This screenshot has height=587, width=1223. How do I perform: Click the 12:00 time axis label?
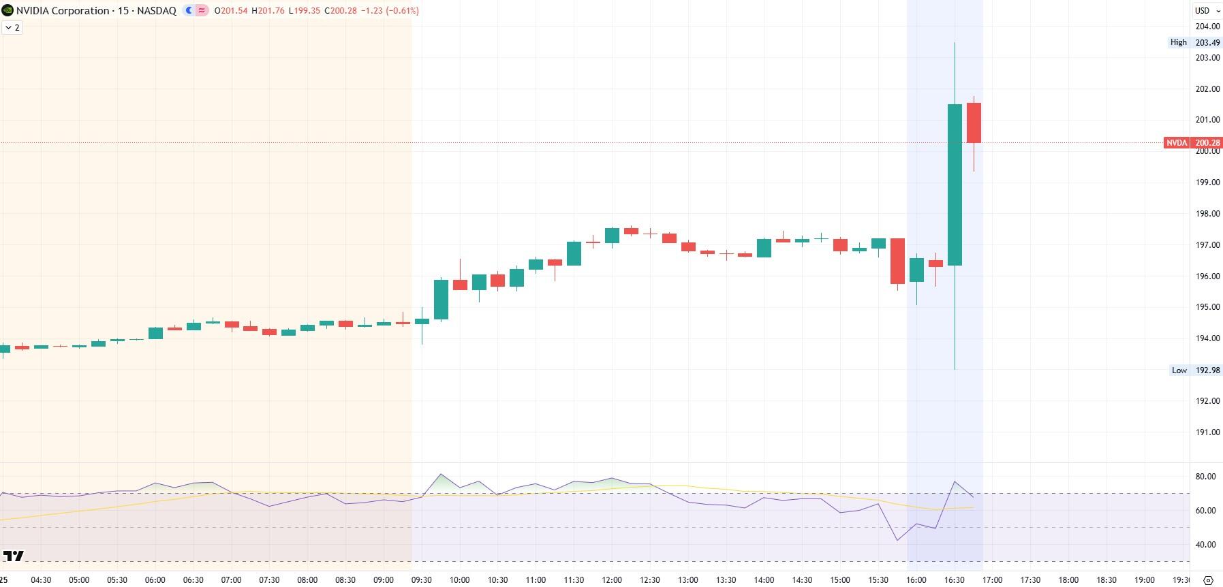click(611, 580)
